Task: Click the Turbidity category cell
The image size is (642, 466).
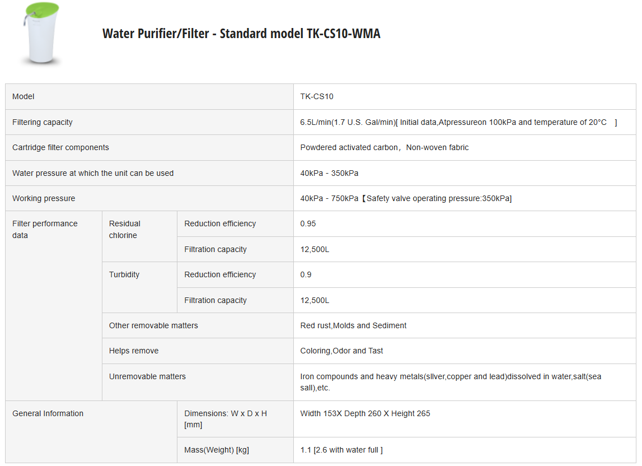Action: pyautogui.click(x=124, y=274)
